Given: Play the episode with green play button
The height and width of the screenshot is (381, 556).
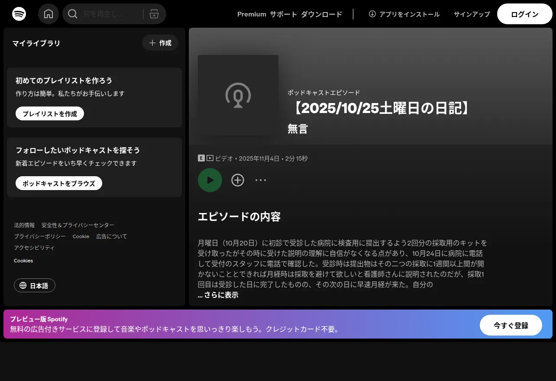Looking at the screenshot, I should pyautogui.click(x=210, y=180).
